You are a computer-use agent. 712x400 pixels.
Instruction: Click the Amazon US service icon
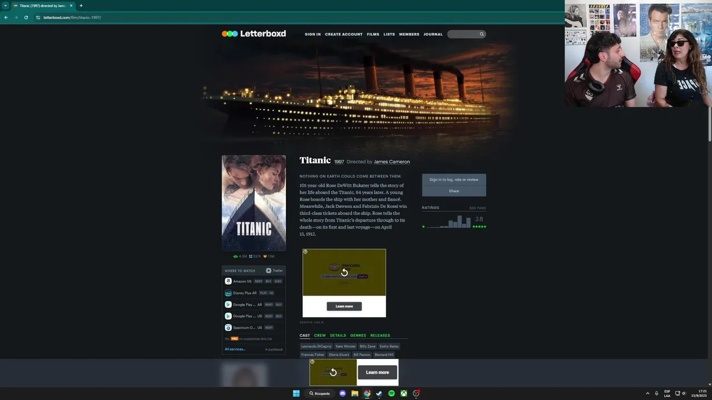[228, 281]
